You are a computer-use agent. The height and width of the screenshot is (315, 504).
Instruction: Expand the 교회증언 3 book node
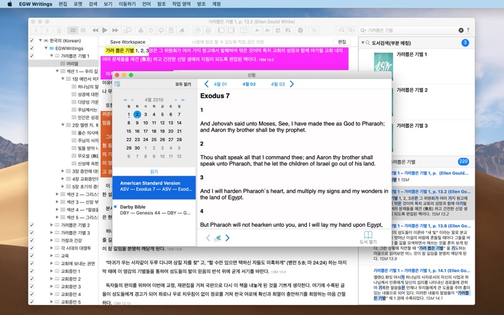52,287
